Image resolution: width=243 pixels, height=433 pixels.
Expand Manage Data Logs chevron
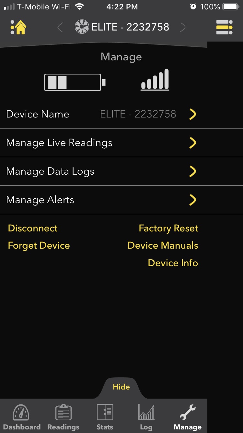pyautogui.click(x=193, y=171)
